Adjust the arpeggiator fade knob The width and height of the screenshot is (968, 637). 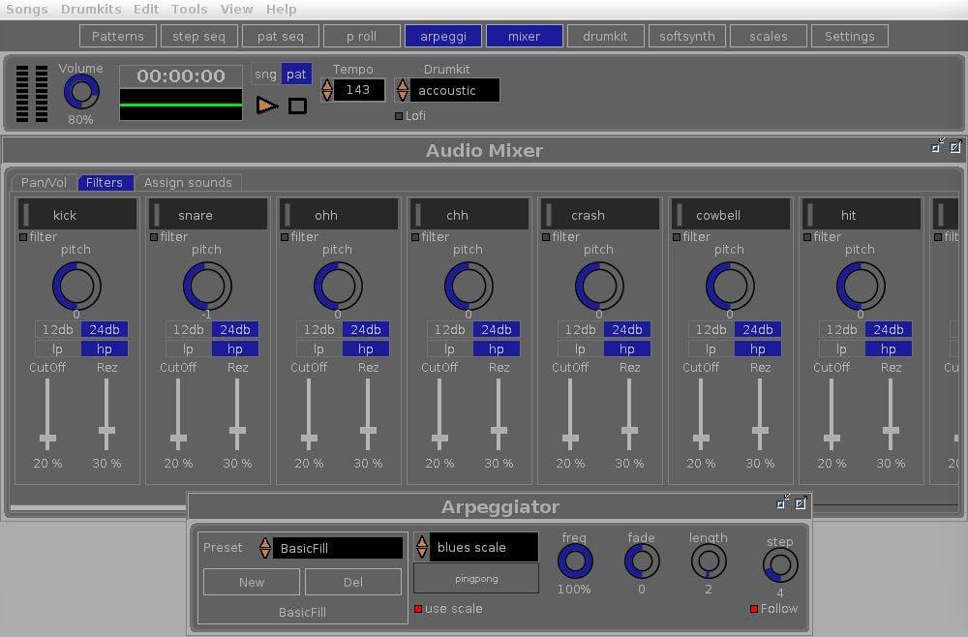(x=642, y=561)
